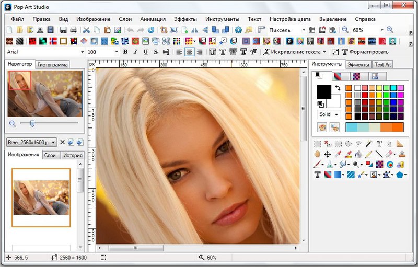Toggle Underline text formatting
This screenshot has width=418, height=267.
(x=146, y=52)
